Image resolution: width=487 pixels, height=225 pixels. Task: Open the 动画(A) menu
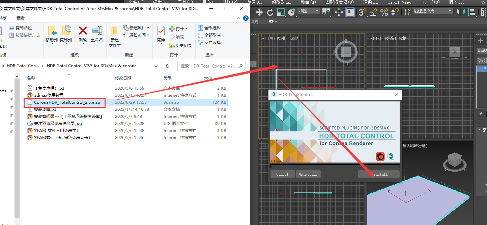(x=308, y=2)
